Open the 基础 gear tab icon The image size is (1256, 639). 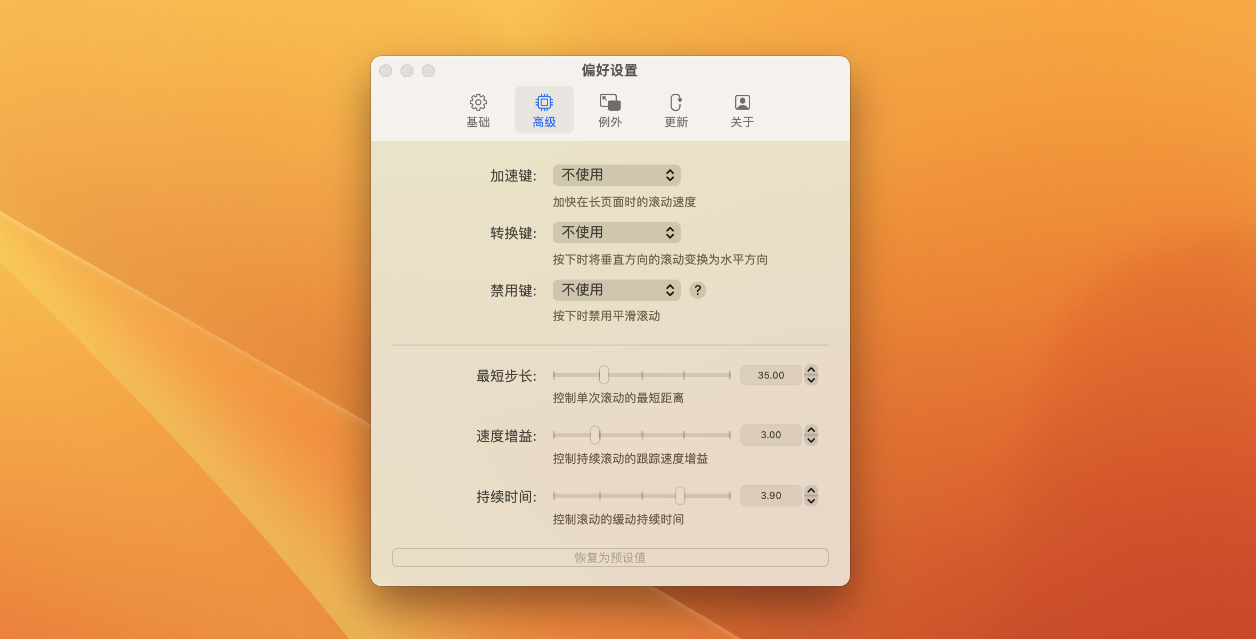tap(478, 102)
